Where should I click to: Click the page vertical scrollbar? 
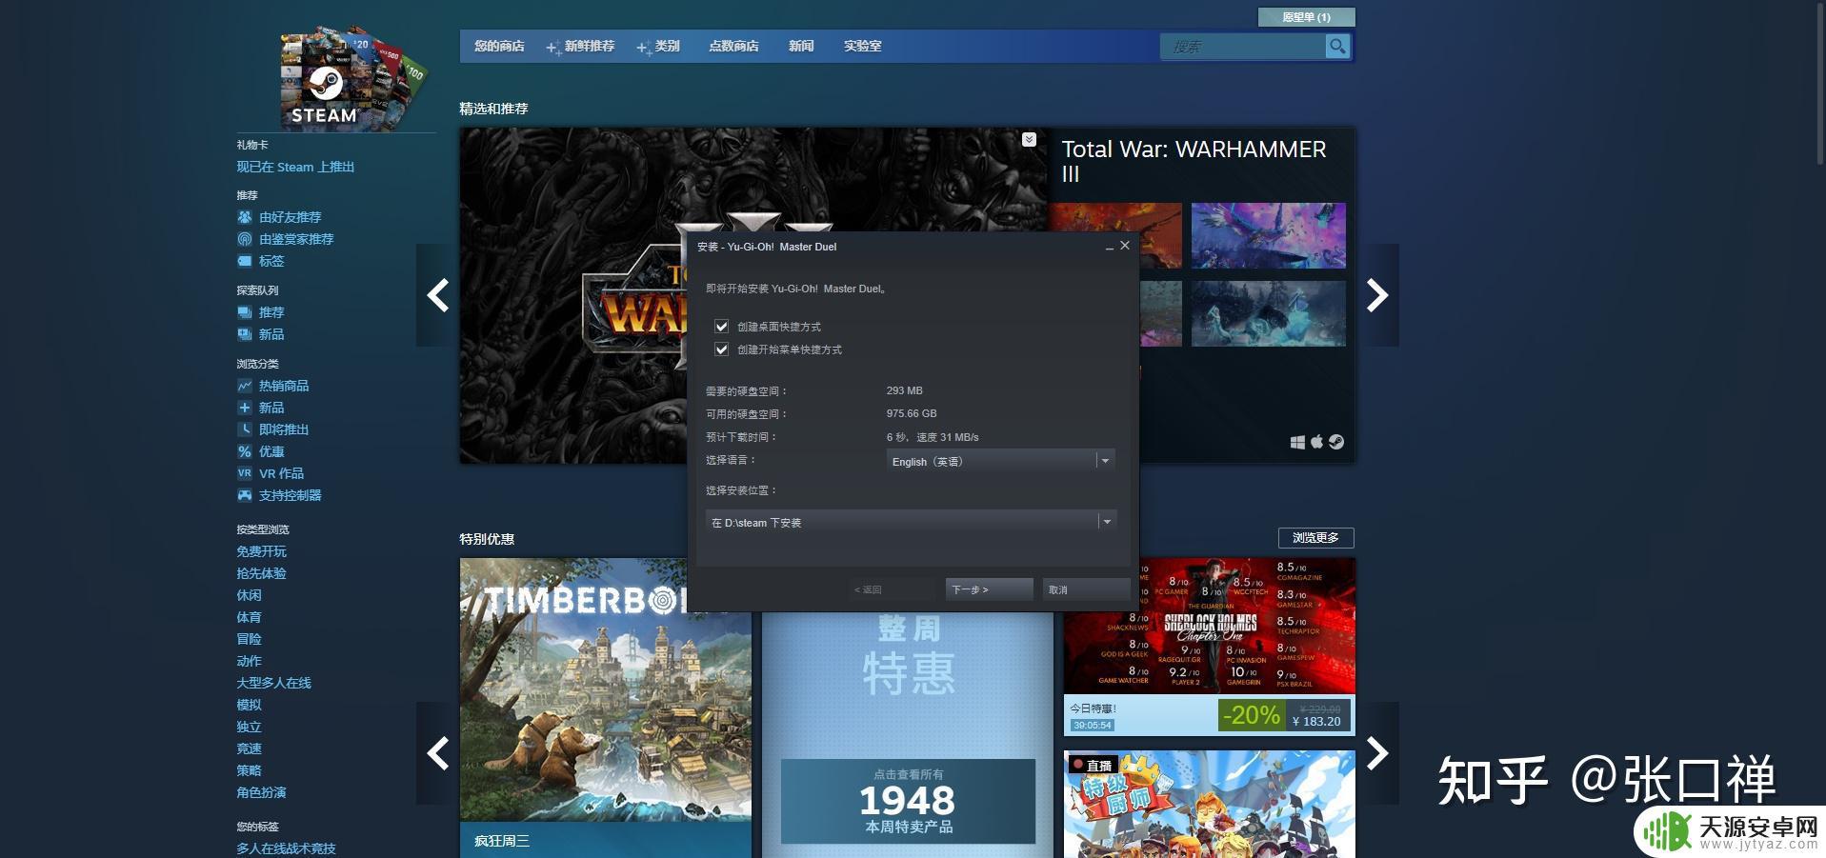[x=1820, y=86]
